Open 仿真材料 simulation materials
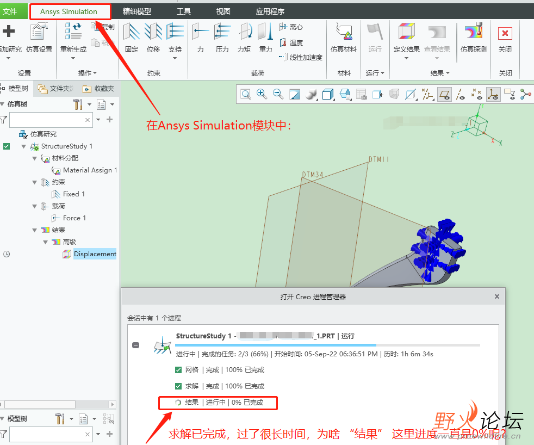The height and width of the screenshot is (445, 534). tap(344, 37)
